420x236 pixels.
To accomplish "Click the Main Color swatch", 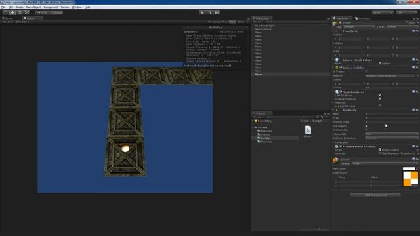I will [x=409, y=169].
